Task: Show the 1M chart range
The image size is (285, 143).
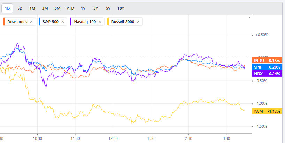Action: pos(32,8)
